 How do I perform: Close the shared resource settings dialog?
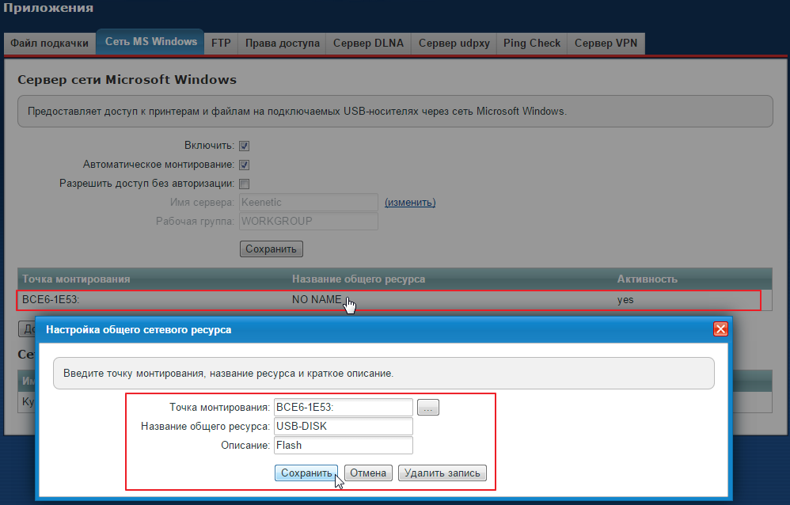[x=720, y=329]
